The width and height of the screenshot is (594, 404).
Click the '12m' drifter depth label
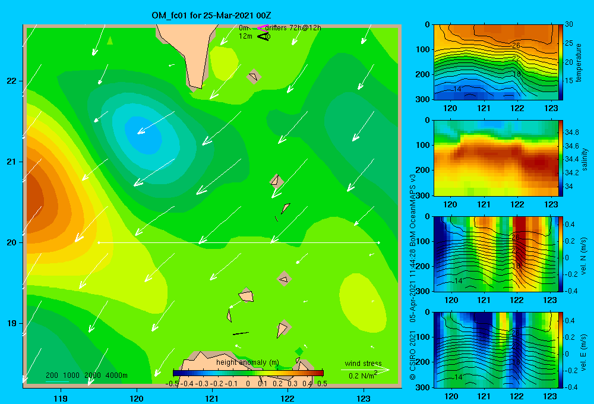[245, 36]
